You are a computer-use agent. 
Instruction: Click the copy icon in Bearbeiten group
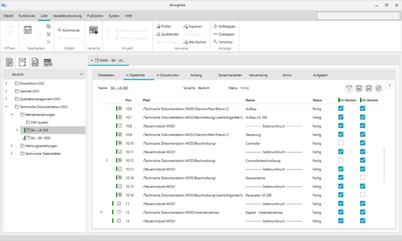click(49, 26)
